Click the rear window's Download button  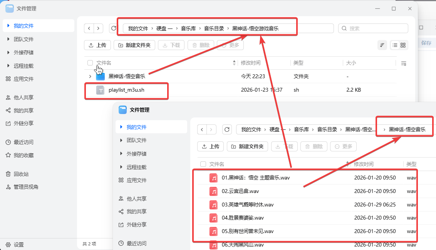click(x=171, y=45)
